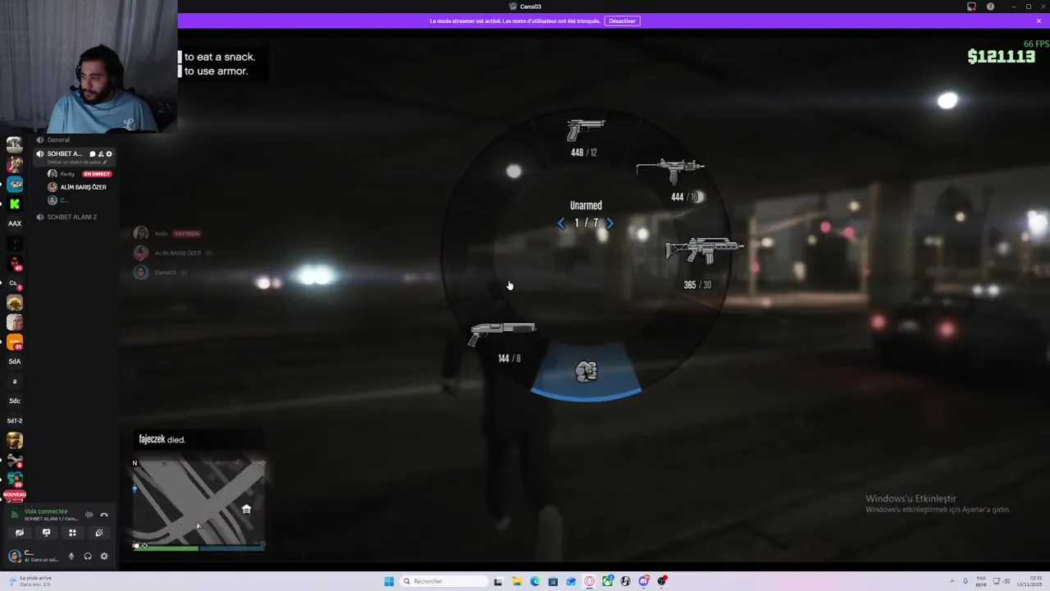Mute the microphone in user panel
The height and width of the screenshot is (591, 1050).
pos(71,557)
